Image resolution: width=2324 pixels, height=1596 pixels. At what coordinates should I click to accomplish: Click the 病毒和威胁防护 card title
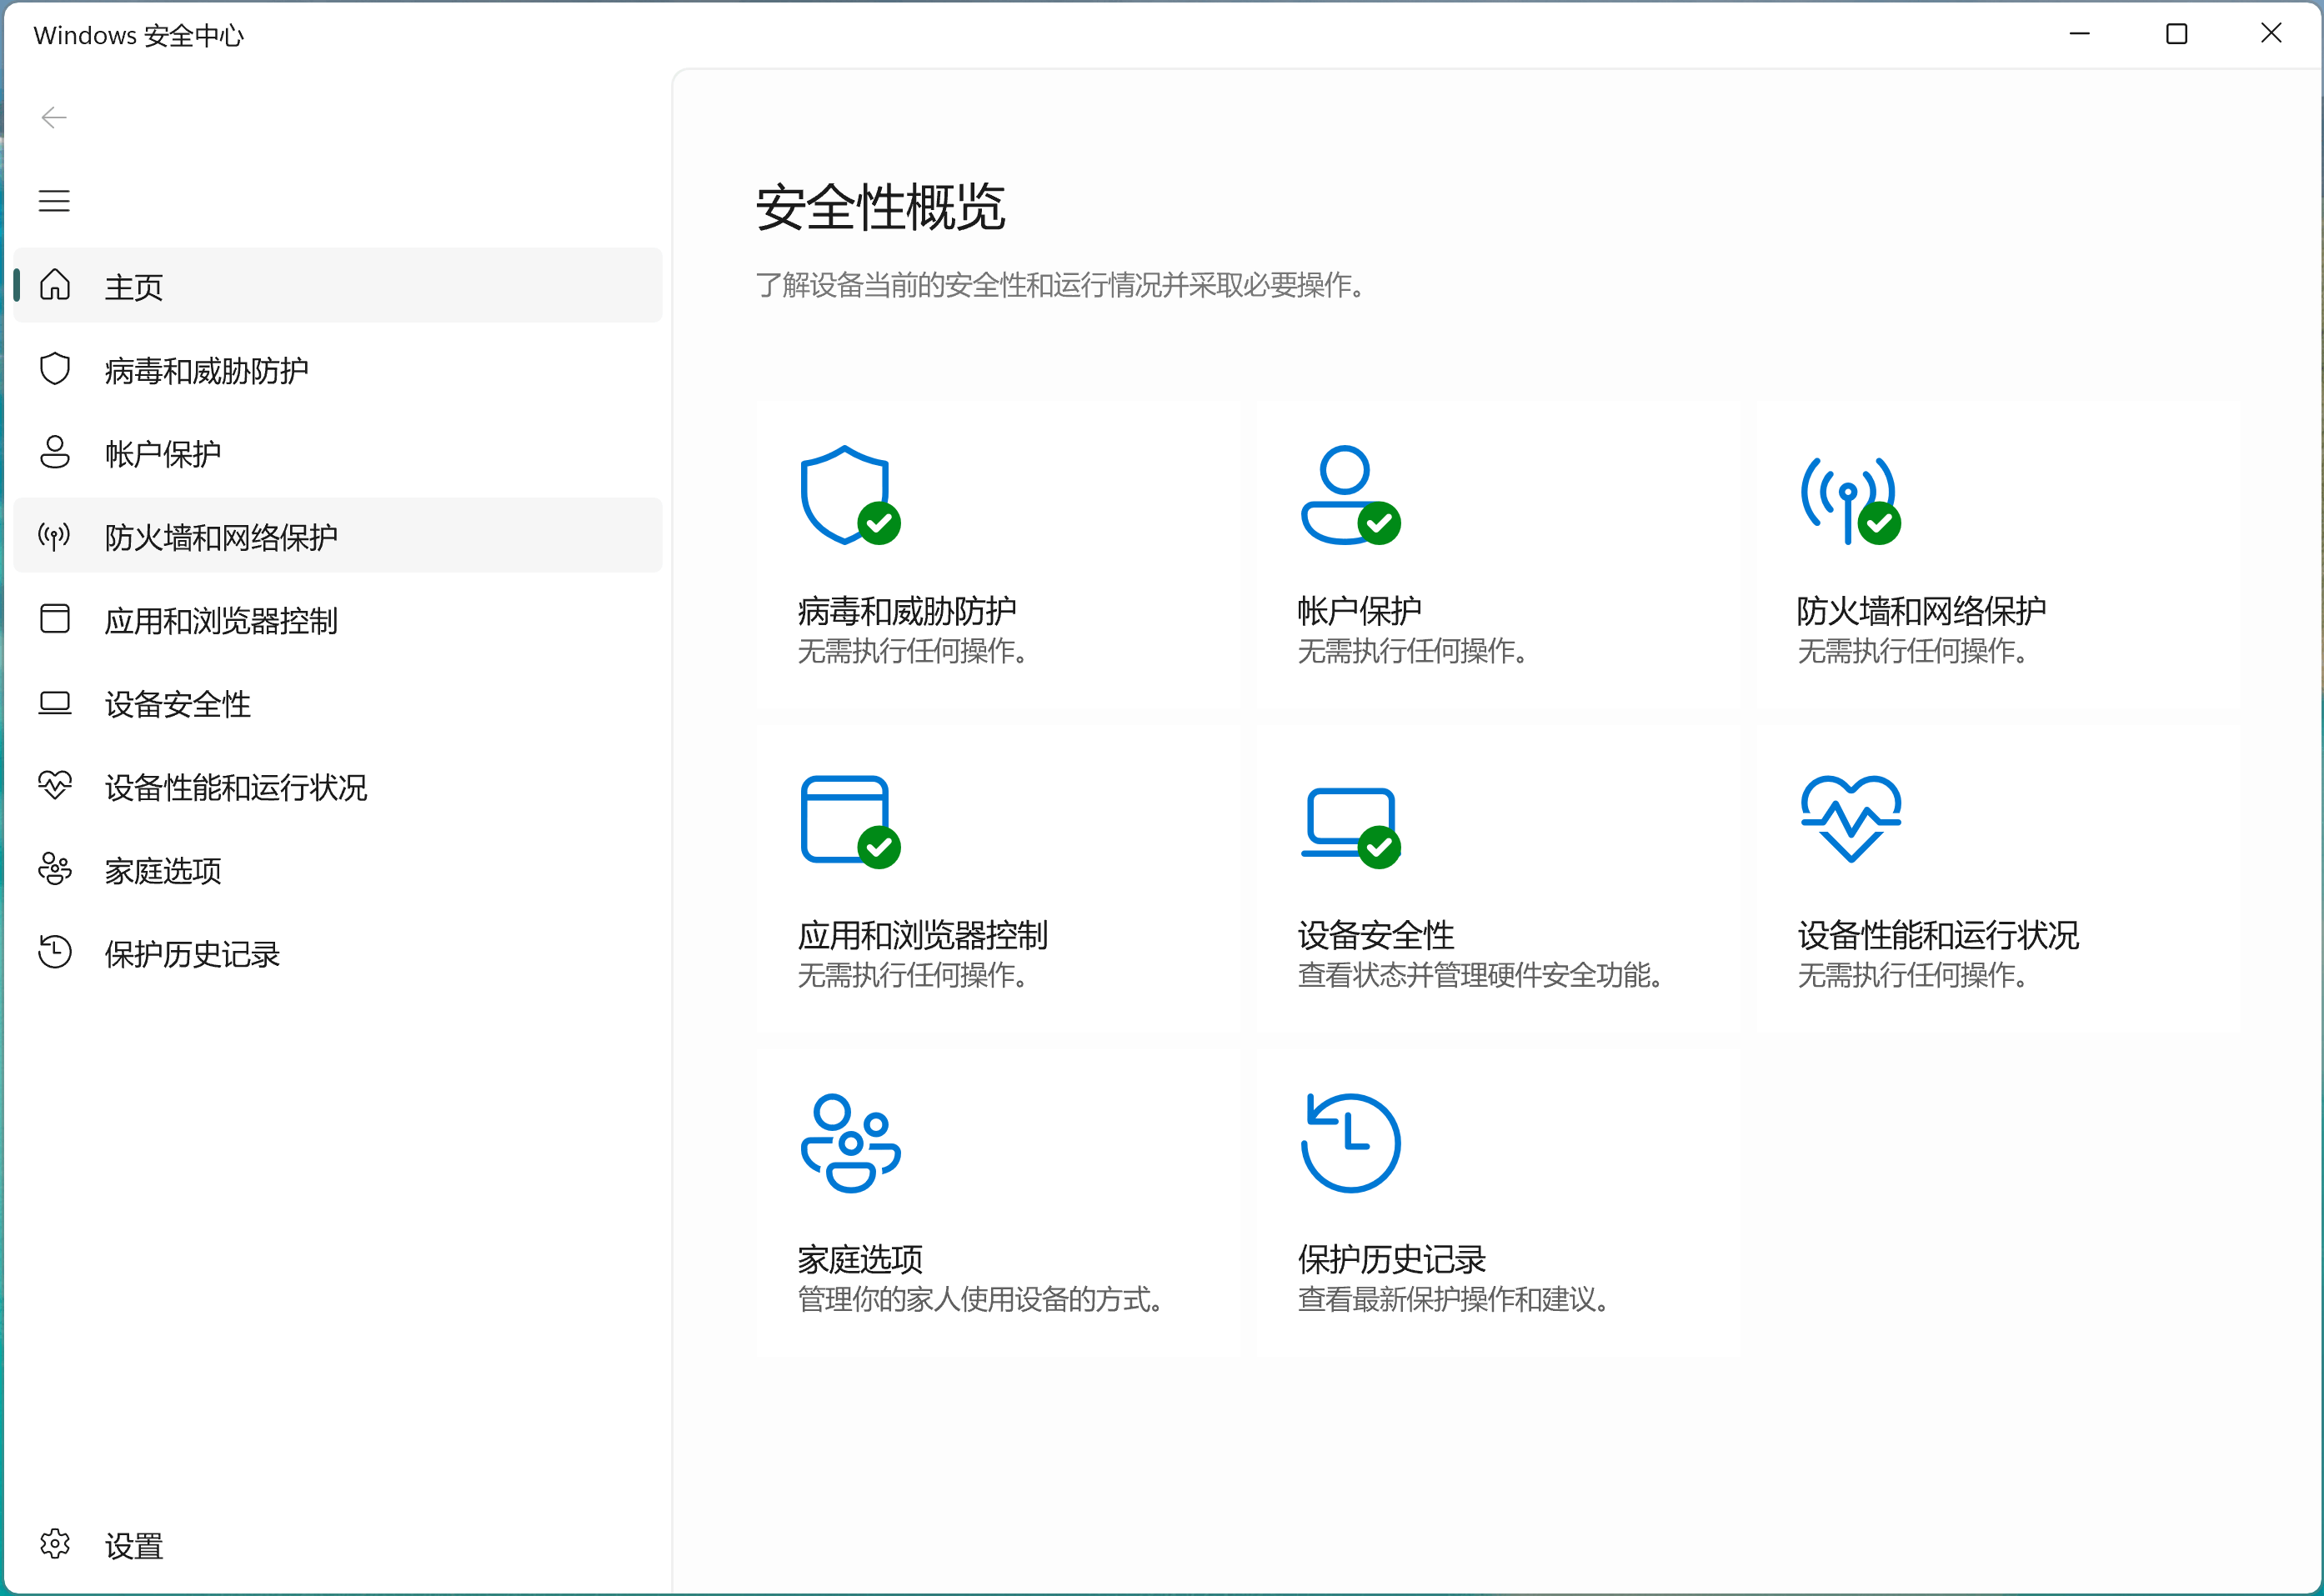[907, 610]
